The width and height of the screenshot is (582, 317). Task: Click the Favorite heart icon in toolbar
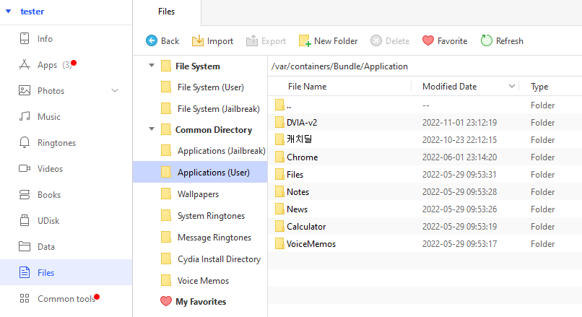428,40
